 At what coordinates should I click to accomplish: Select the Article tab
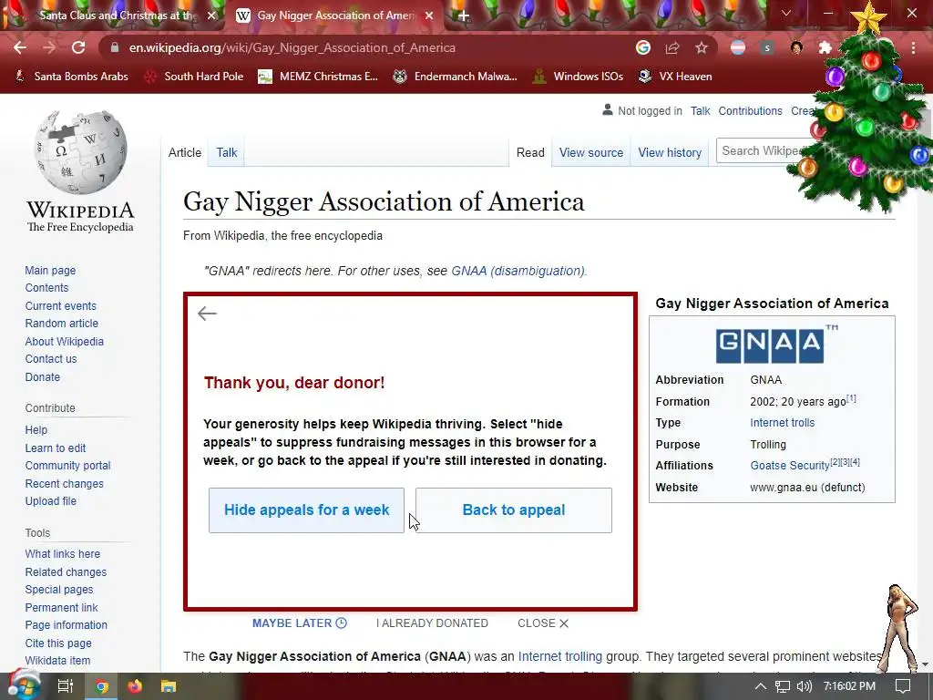[x=184, y=152]
